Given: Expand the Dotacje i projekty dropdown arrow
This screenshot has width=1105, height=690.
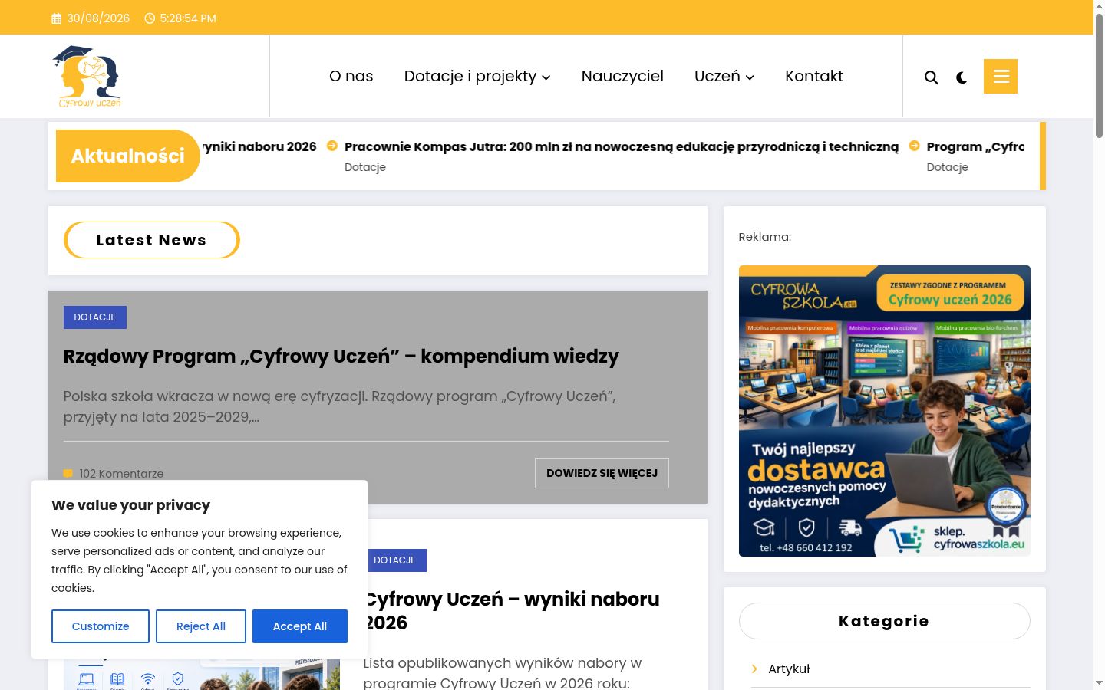Looking at the screenshot, I should 546,77.
